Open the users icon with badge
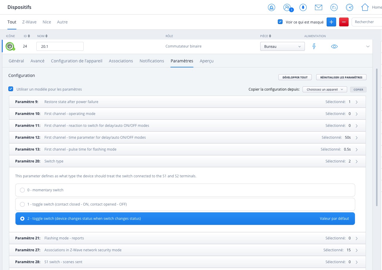The height and width of the screenshot is (270, 382). point(287,7)
